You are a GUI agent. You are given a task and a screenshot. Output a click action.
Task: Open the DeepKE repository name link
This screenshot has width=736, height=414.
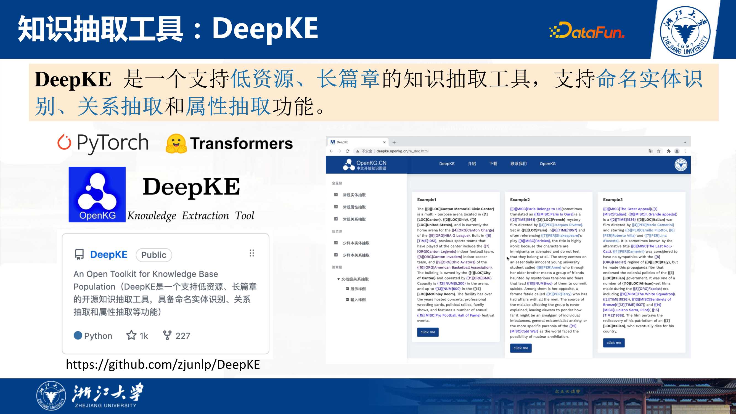[108, 254]
